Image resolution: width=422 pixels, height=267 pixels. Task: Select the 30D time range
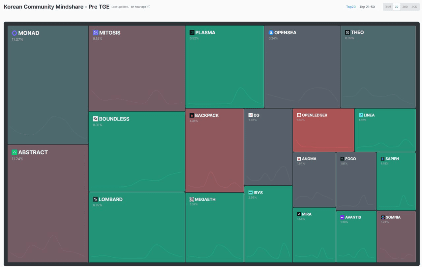point(405,7)
